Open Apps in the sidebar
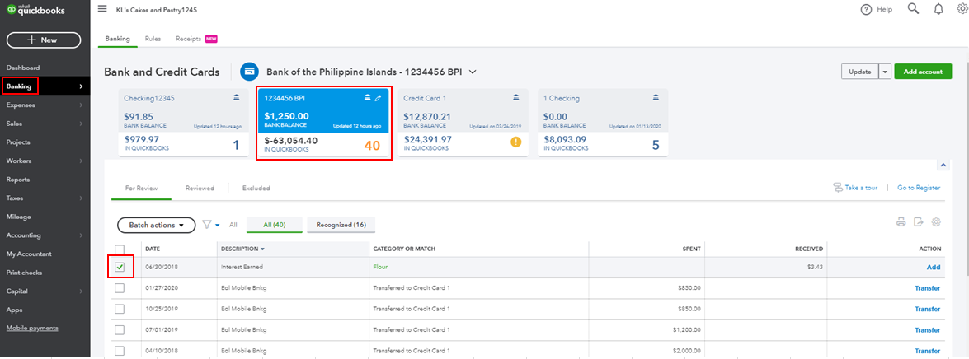Image resolution: width=969 pixels, height=359 pixels. [x=14, y=310]
